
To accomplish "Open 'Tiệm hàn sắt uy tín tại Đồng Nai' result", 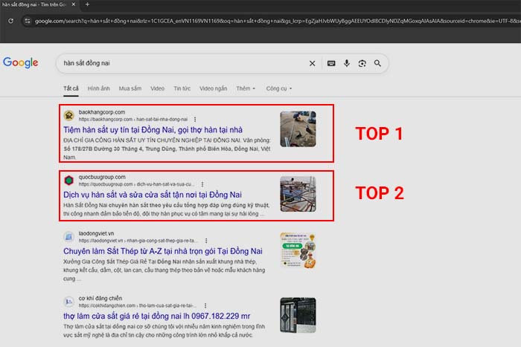I will (153, 130).
